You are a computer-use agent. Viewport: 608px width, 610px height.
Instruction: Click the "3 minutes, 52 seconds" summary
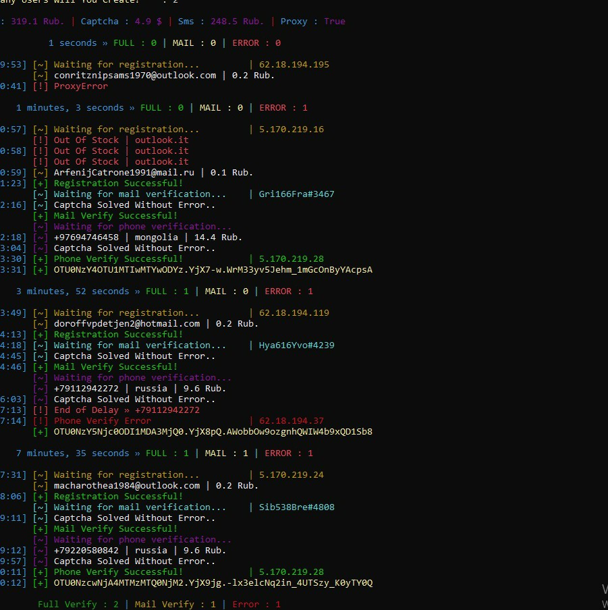[73, 292]
